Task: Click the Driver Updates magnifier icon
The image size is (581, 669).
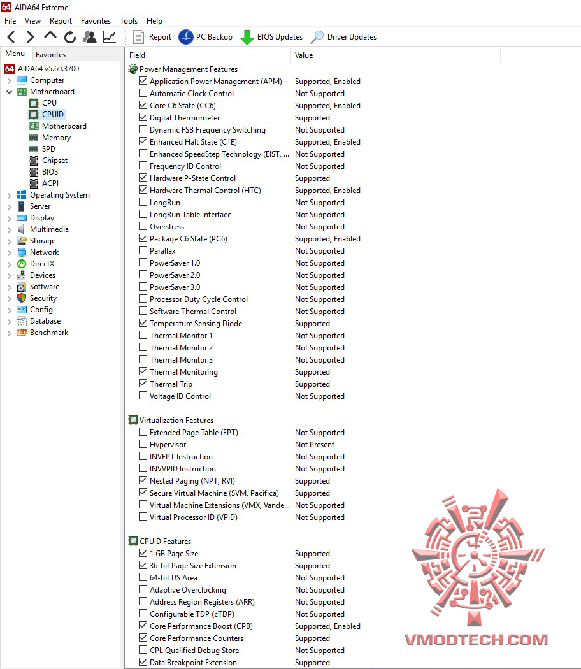Action: [317, 37]
